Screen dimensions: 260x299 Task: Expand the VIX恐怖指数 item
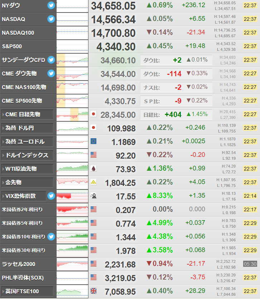point(24,196)
